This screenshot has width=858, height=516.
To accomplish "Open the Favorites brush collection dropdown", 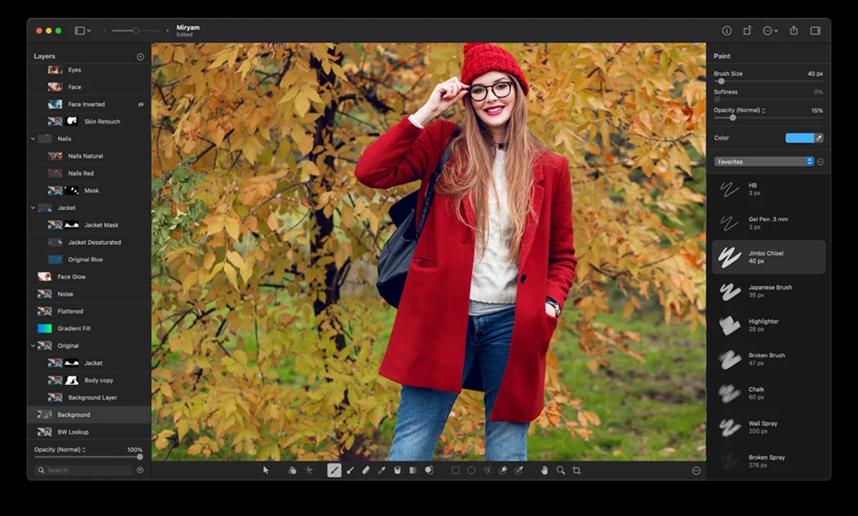I will (764, 162).
